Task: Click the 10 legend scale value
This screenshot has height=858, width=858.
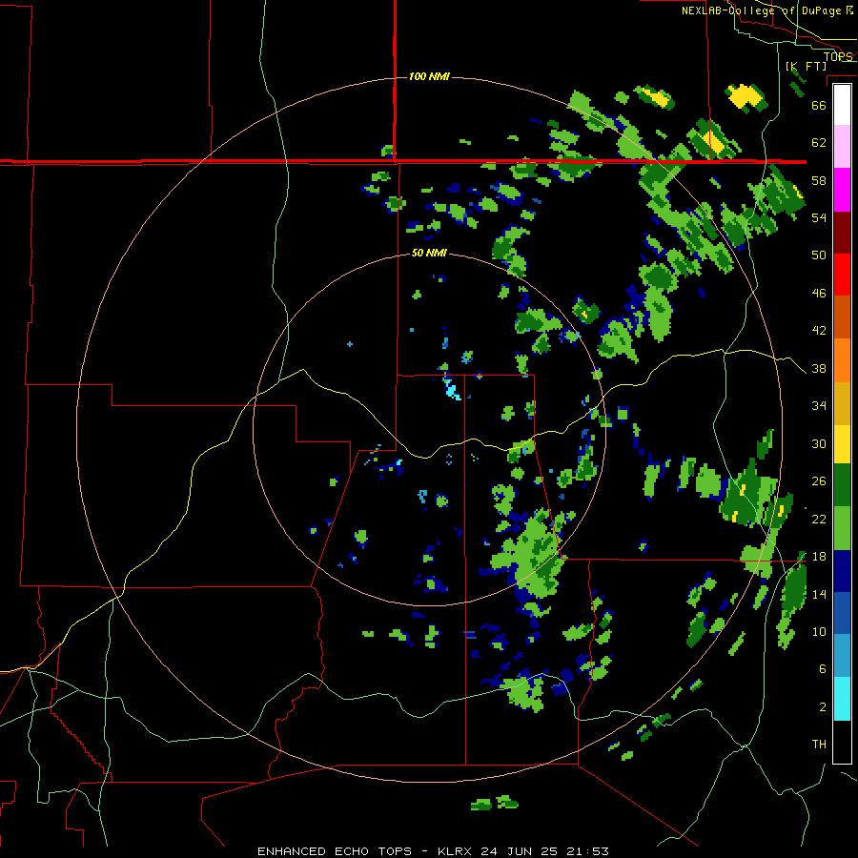Action: tap(819, 632)
